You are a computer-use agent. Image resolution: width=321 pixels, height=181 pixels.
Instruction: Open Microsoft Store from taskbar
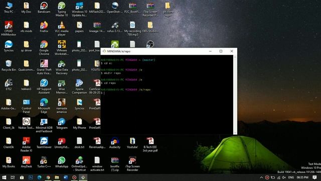[22, 177]
